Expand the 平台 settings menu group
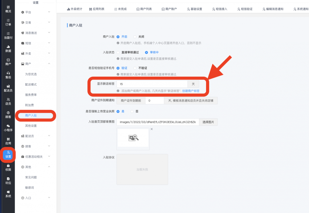The height and width of the screenshot is (213, 309). point(35,12)
